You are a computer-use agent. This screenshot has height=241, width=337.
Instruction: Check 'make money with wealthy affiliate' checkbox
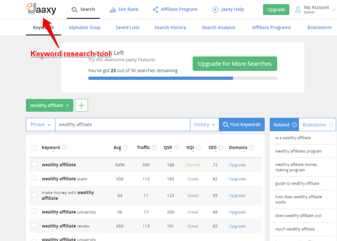(34, 195)
